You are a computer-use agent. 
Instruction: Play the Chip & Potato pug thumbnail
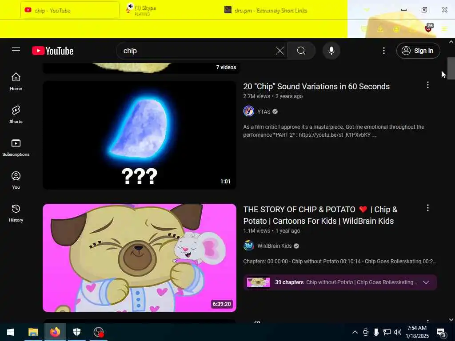pyautogui.click(x=139, y=258)
